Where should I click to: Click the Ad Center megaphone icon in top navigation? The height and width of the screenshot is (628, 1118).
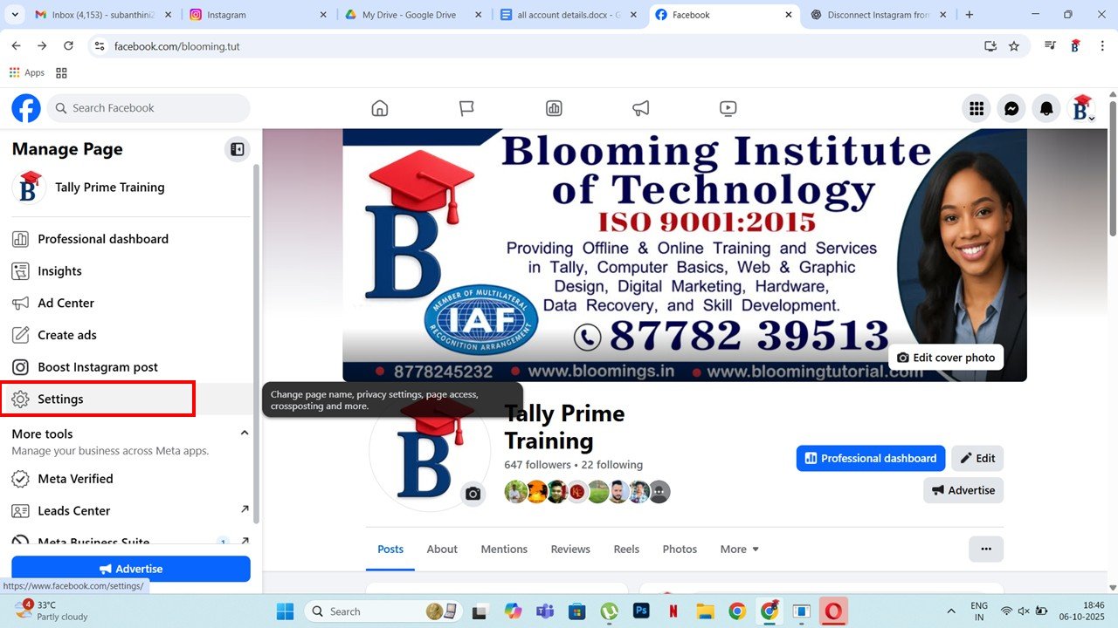click(x=641, y=108)
